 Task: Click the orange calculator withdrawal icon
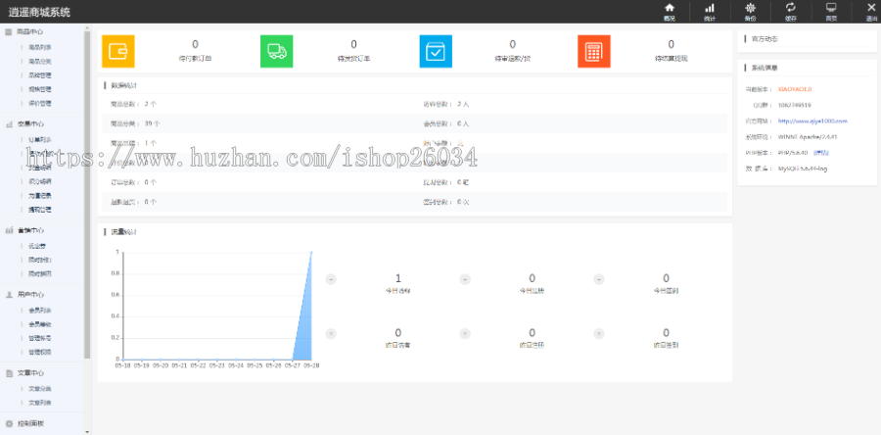click(x=594, y=51)
